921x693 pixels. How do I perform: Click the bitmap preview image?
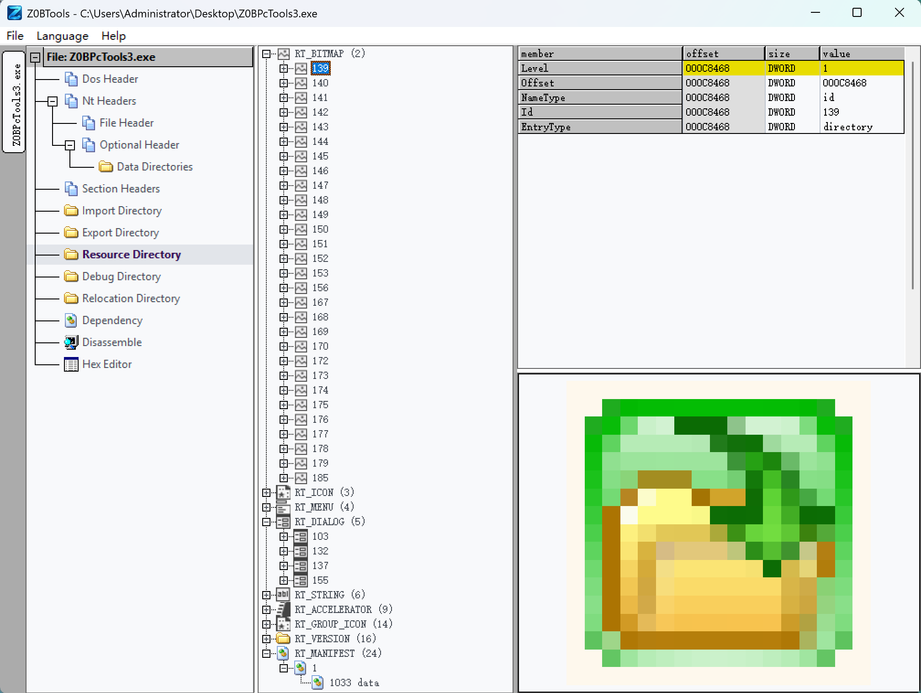pos(718,533)
